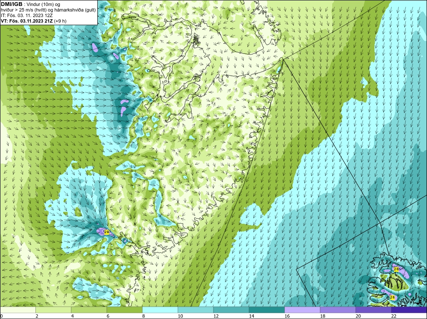Click the legend tick label 8
427x319 pixels.
143,316
